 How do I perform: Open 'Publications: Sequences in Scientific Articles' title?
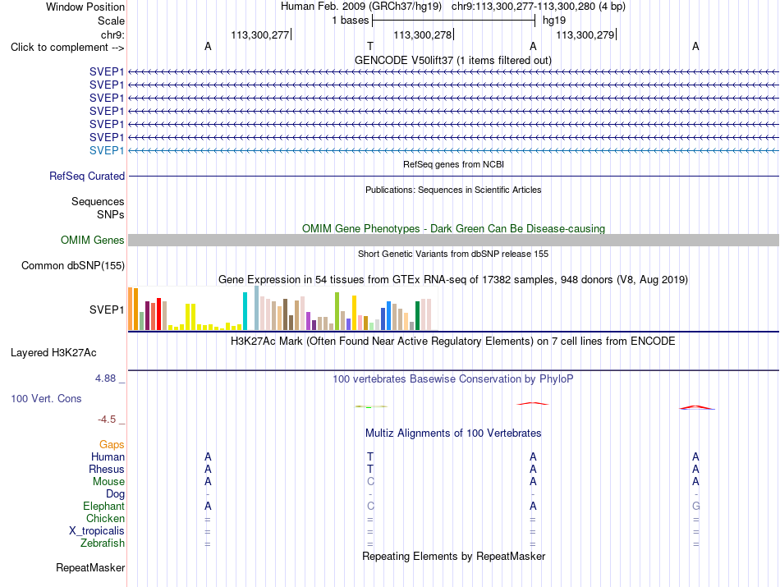(x=453, y=190)
